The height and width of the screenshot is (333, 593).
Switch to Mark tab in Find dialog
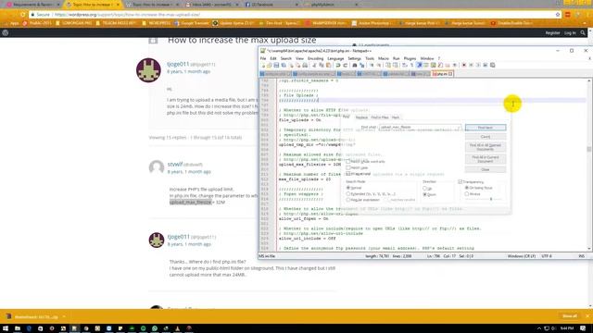pyautogui.click(x=396, y=117)
